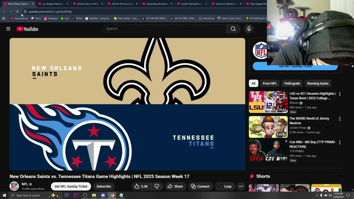Open the Kick bookmark
This screenshot has width=354, height=199.
65,19
